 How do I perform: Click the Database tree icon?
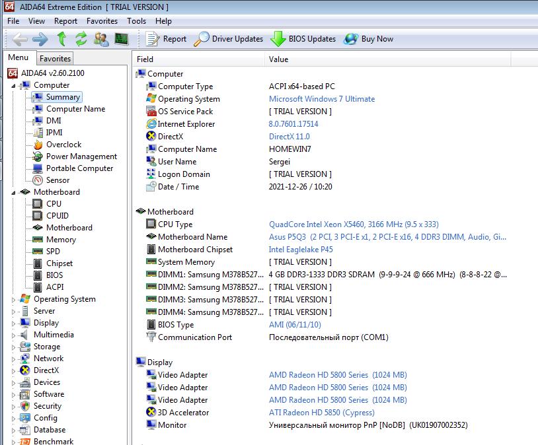[24, 430]
